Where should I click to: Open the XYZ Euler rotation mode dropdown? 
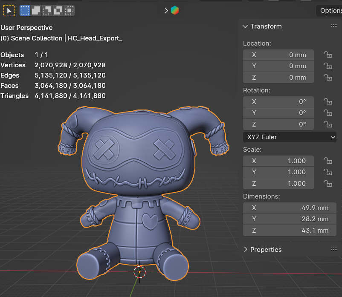290,137
